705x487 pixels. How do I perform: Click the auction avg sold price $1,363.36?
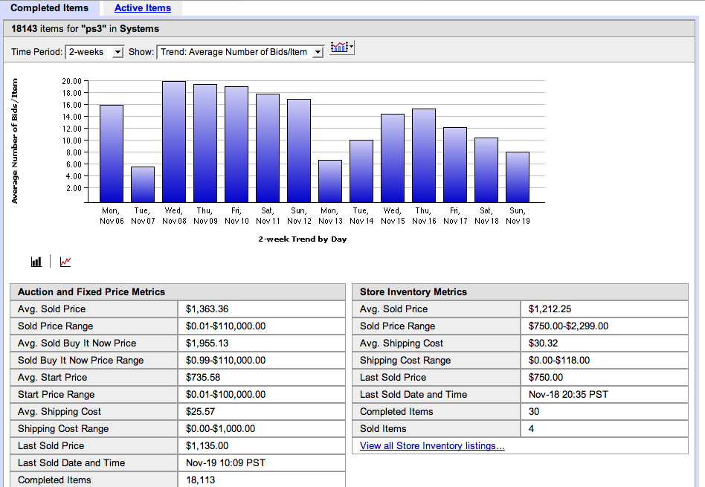[207, 309]
